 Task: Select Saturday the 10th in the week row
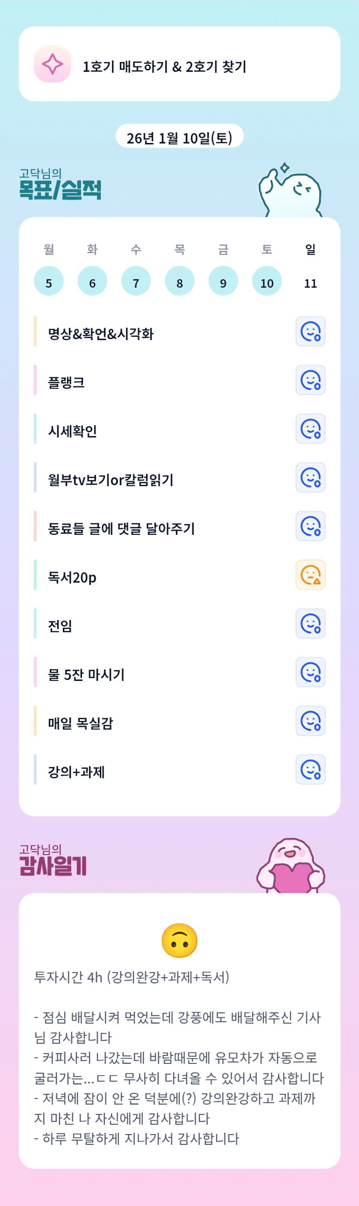point(267,281)
